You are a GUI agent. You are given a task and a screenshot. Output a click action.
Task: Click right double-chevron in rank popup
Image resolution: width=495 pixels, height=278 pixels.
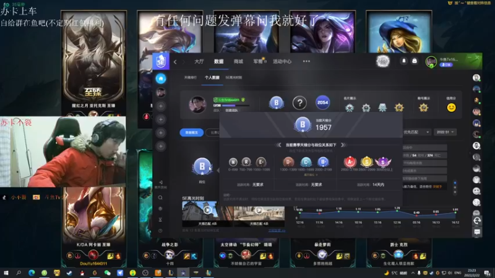[343, 145]
